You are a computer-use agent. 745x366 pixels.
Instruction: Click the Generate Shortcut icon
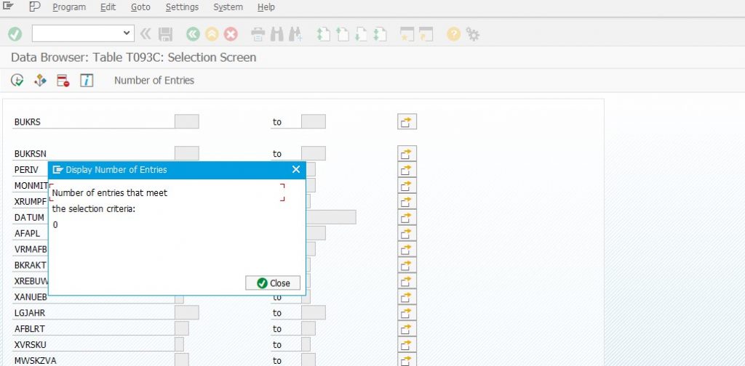[x=426, y=34]
